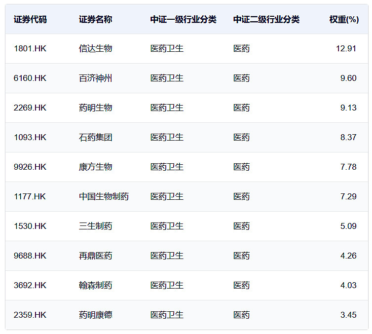Select stock code 2359.HK
372x334 pixels.
30,315
